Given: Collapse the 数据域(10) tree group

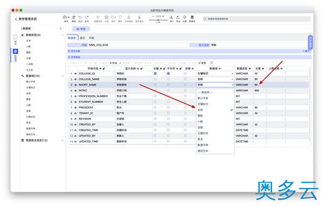Looking at the screenshot, I should [63, 76].
